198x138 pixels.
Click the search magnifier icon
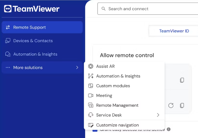104,9
